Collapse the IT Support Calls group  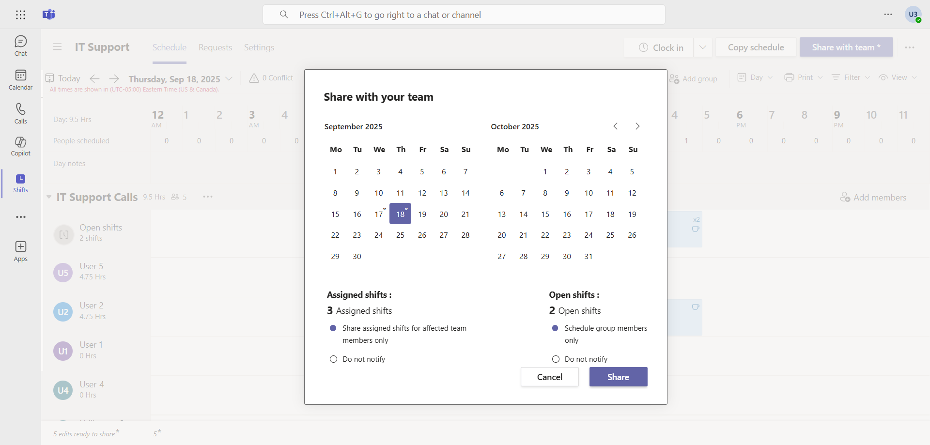(x=49, y=197)
